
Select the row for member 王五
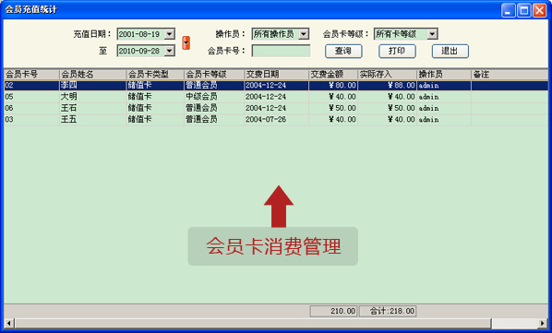pos(276,120)
